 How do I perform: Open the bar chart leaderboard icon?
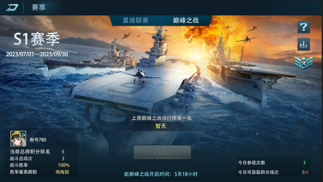pyautogui.click(x=304, y=44)
